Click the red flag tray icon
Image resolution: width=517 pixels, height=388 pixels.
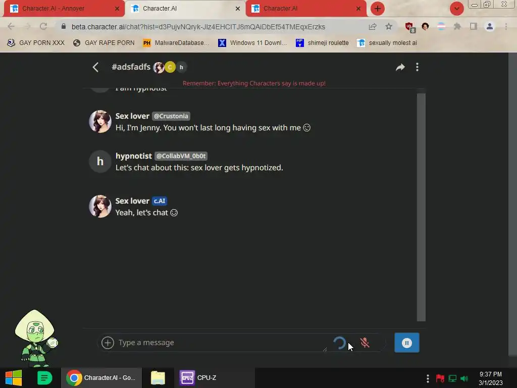(x=440, y=378)
